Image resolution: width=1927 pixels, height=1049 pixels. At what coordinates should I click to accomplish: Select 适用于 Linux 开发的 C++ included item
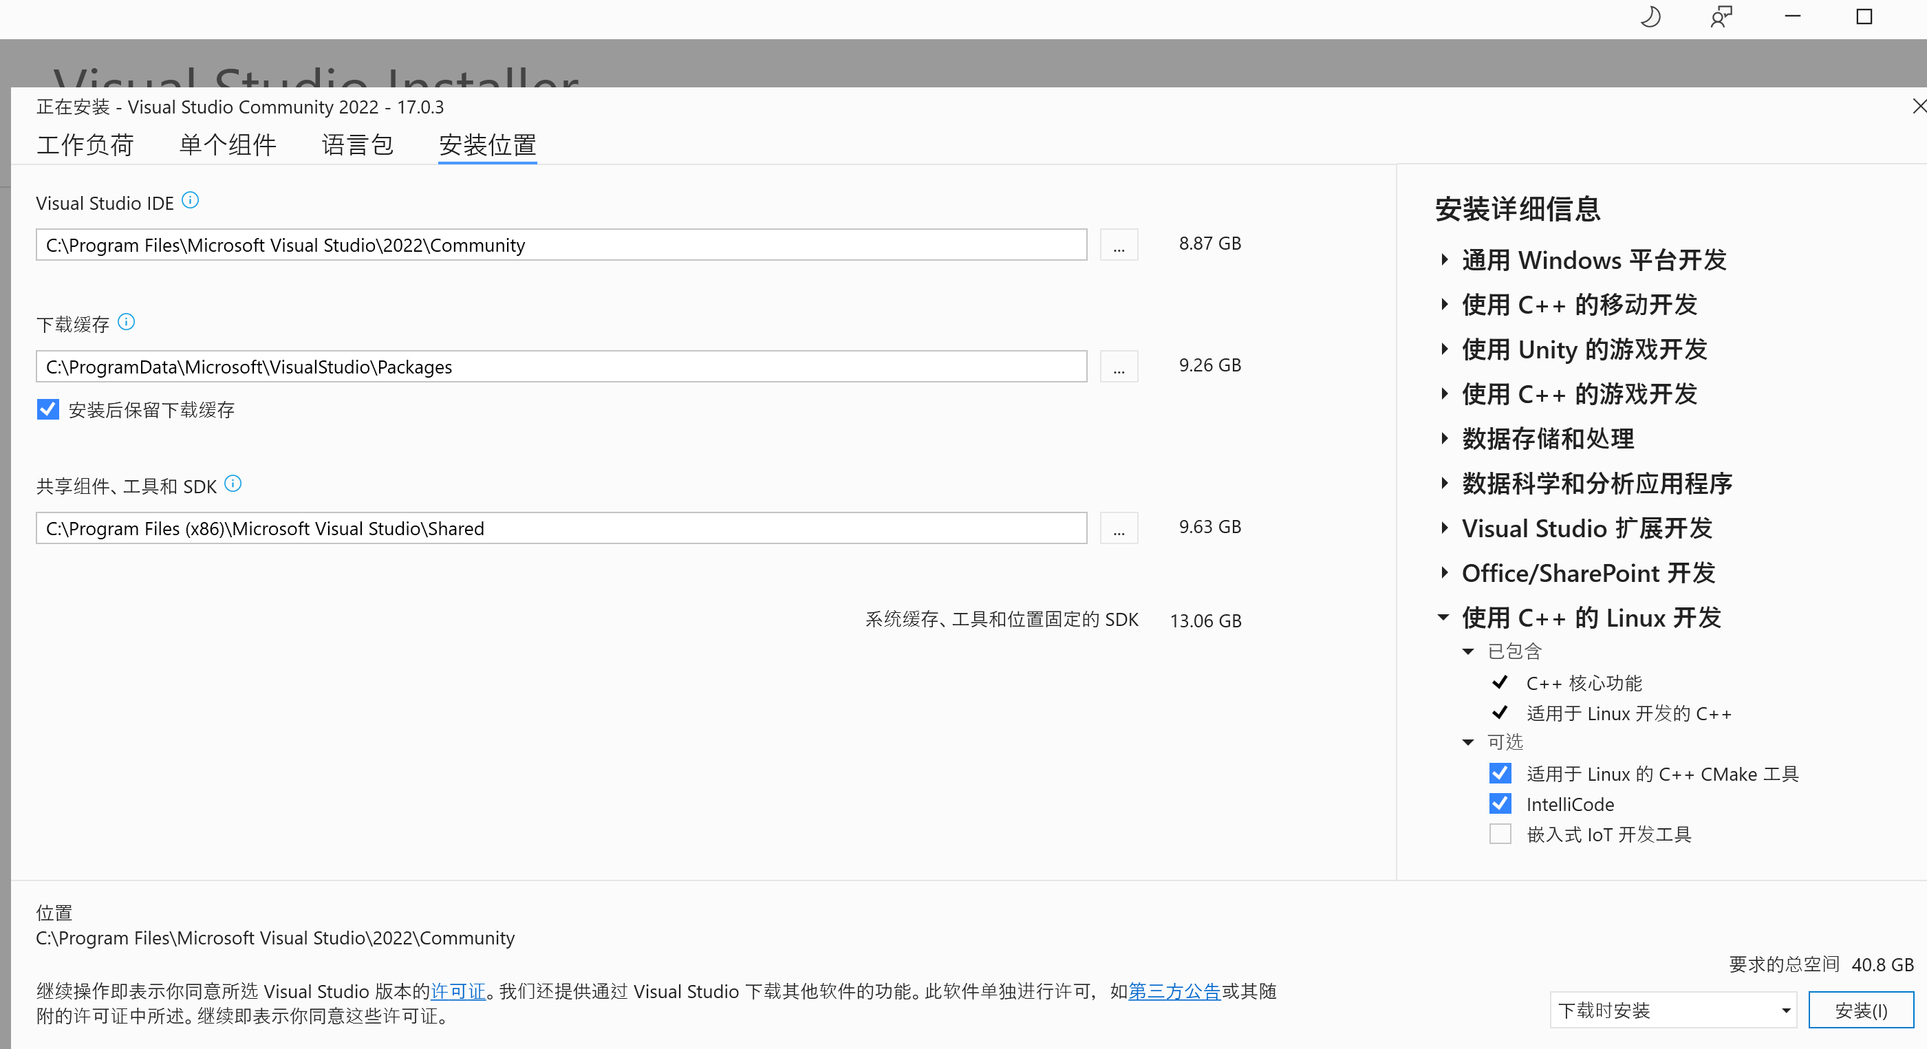pos(1629,714)
